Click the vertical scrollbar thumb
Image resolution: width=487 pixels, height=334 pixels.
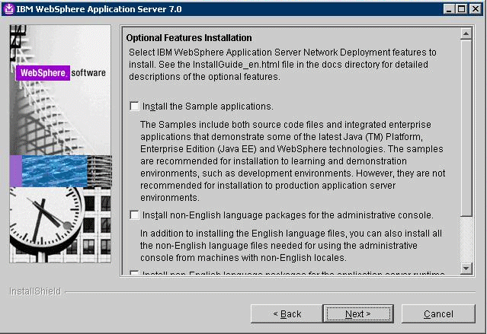[466, 127]
